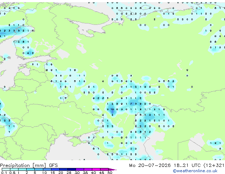Click the '40' legend scale label

94,173
